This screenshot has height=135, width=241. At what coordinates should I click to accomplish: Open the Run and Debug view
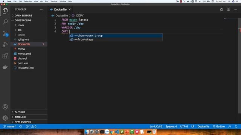(5, 45)
